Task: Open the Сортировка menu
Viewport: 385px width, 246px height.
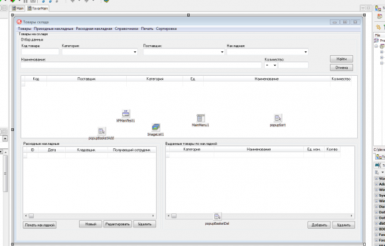Action: [166, 29]
